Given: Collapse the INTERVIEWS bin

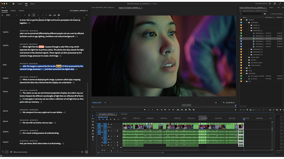Looking at the screenshot, I should point(246,23).
